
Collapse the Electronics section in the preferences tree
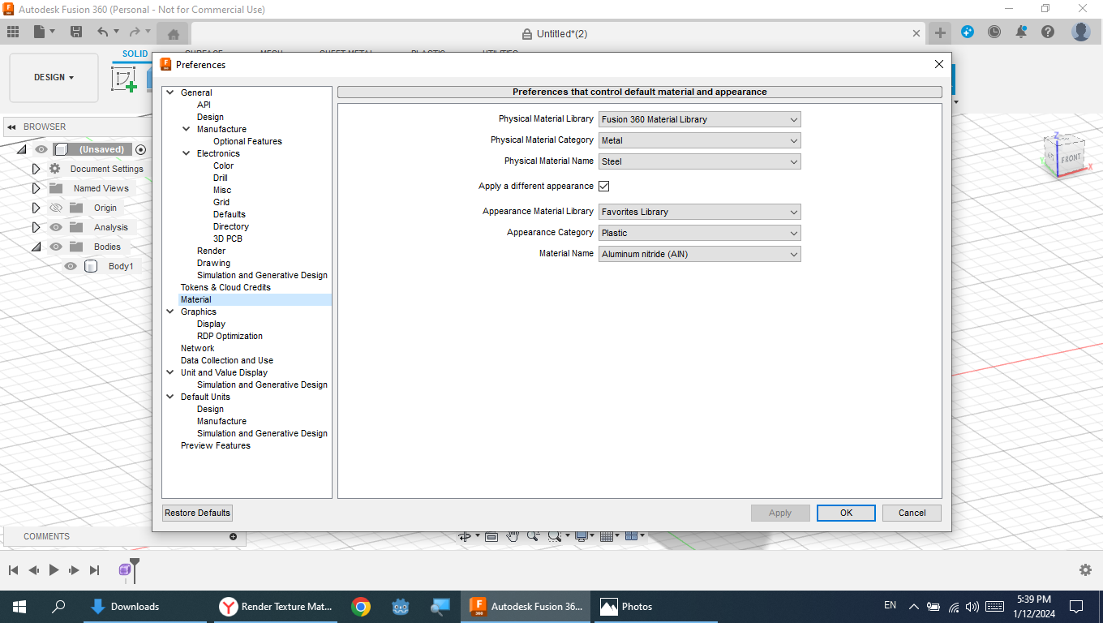coord(186,153)
